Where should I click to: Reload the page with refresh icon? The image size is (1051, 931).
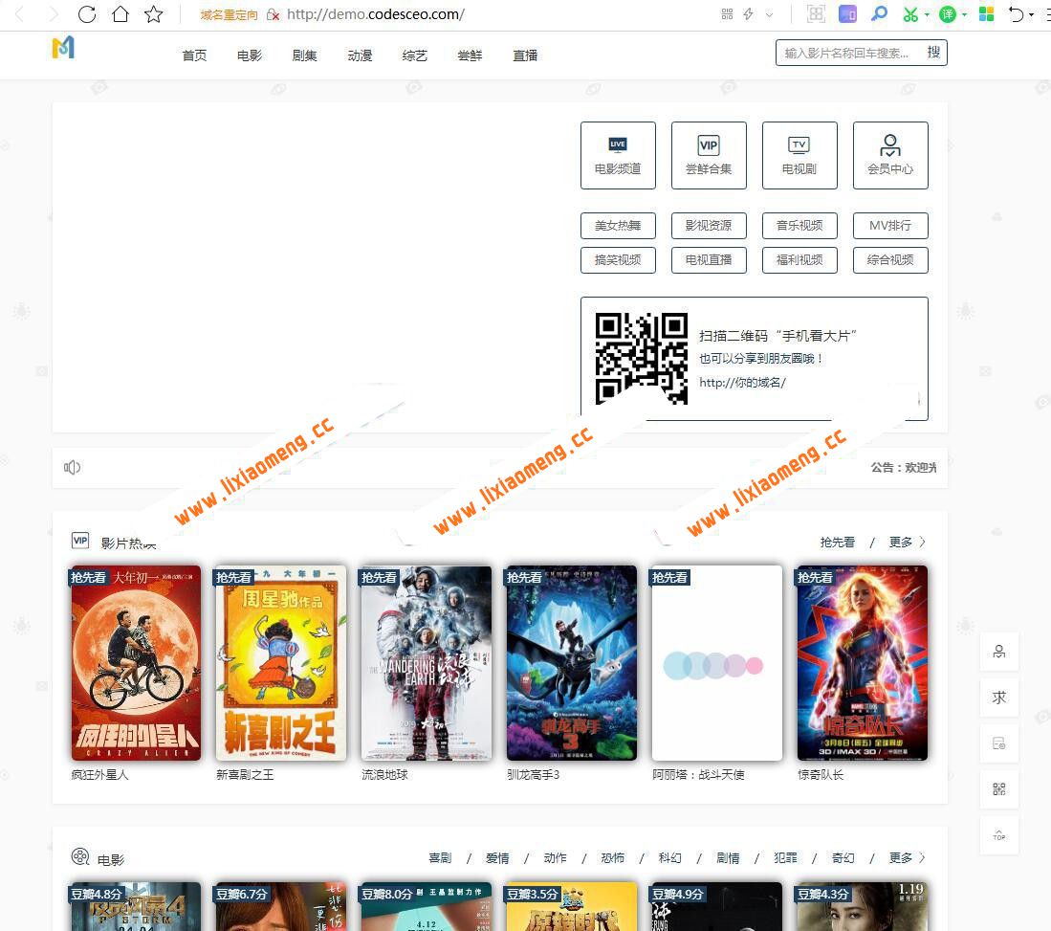click(87, 14)
